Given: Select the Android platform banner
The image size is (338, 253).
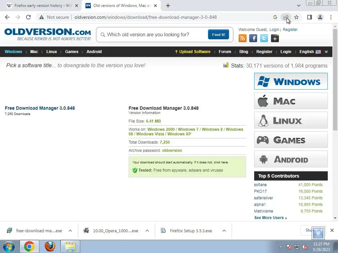Looking at the screenshot, I should (x=291, y=159).
